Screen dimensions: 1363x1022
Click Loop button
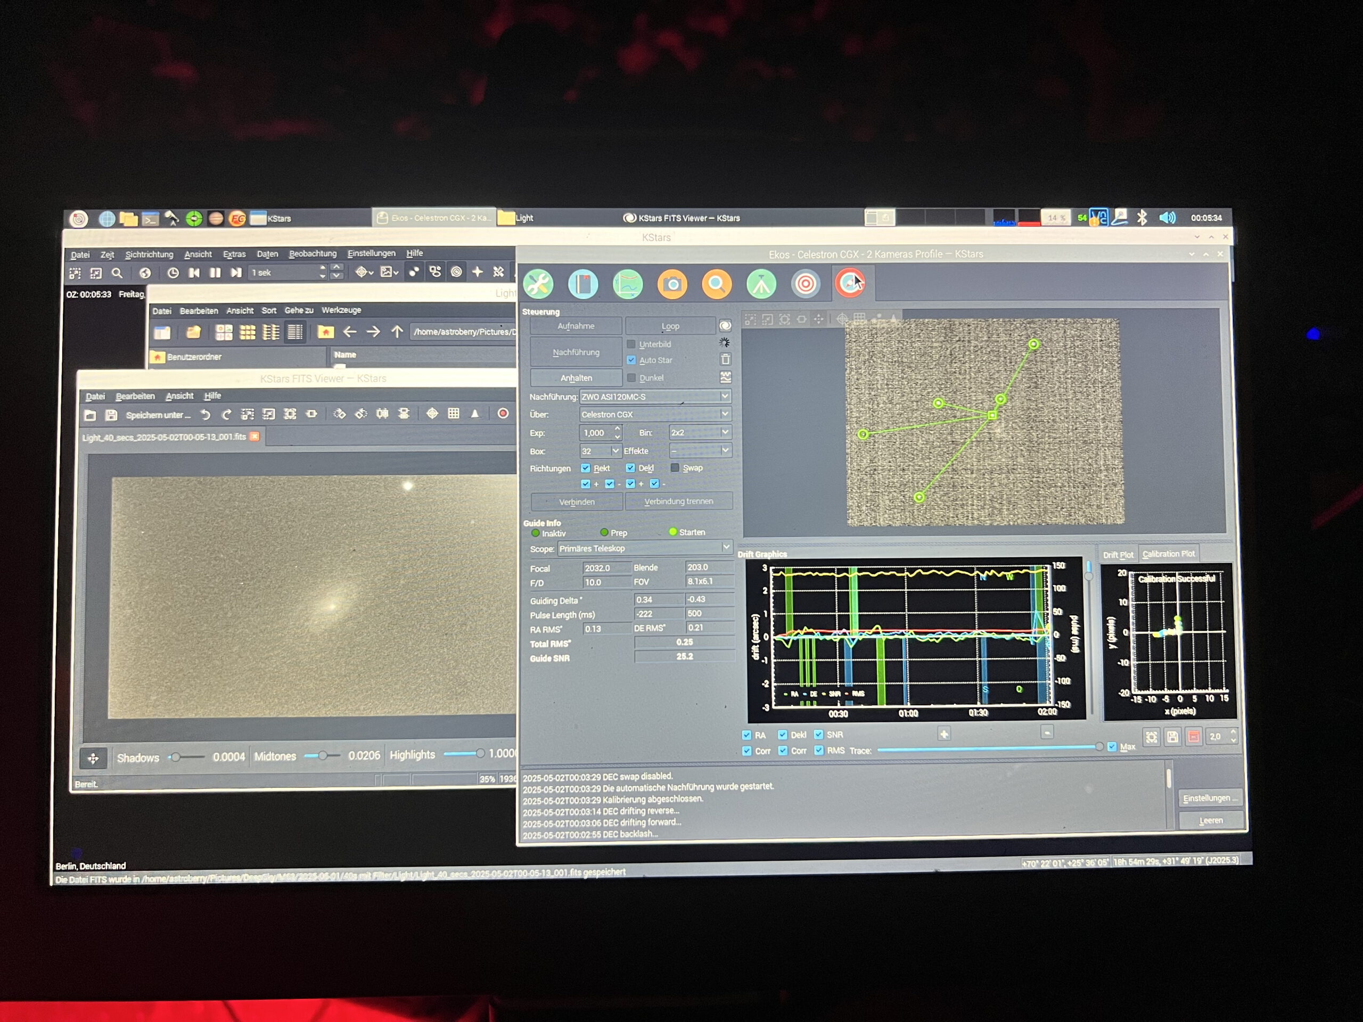(670, 326)
